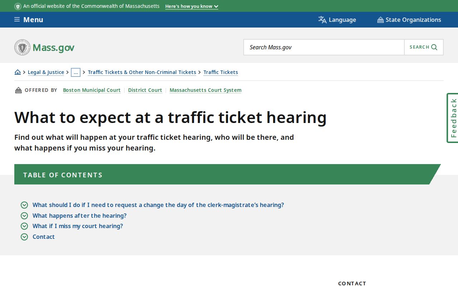This screenshot has height=286, width=458.
Task: Jump to request a change of hearing day link
Action: (x=158, y=205)
